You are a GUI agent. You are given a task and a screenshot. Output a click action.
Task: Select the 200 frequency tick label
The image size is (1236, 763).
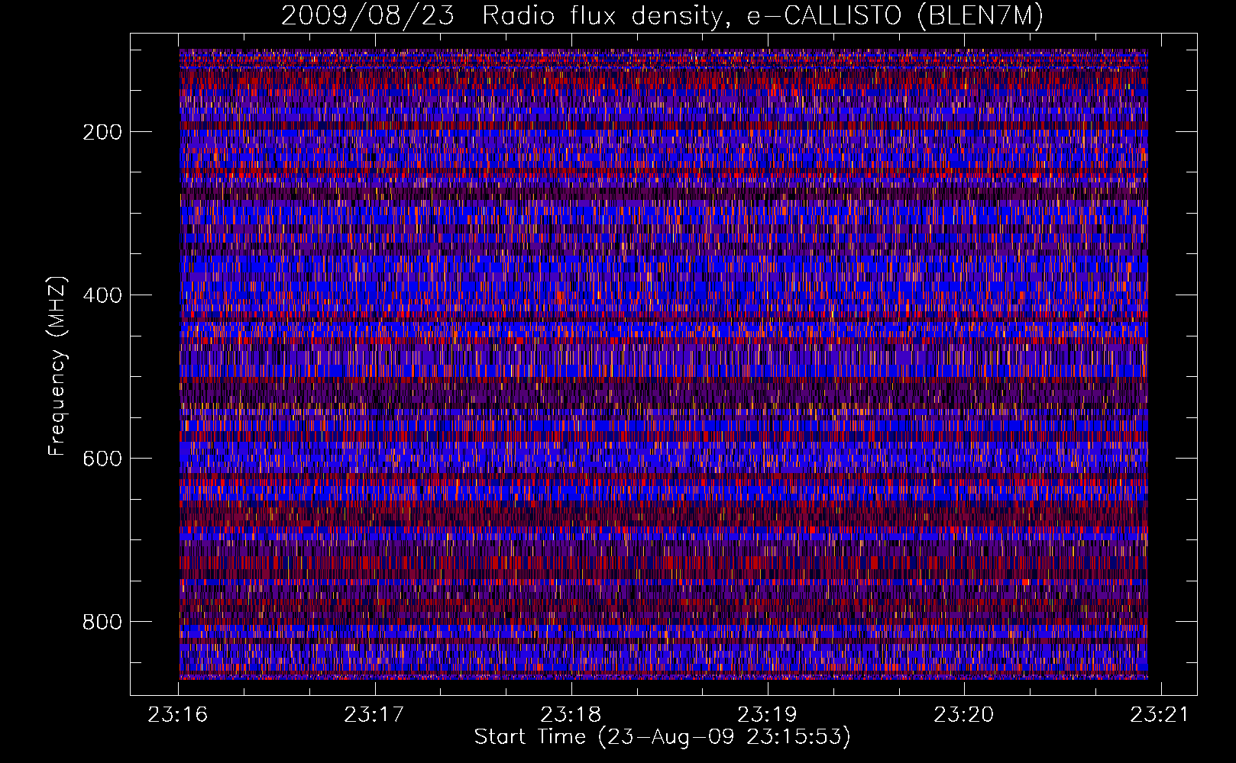pos(102,132)
